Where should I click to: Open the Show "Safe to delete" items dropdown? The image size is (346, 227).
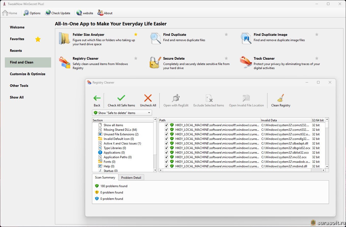pyautogui.click(x=122, y=113)
